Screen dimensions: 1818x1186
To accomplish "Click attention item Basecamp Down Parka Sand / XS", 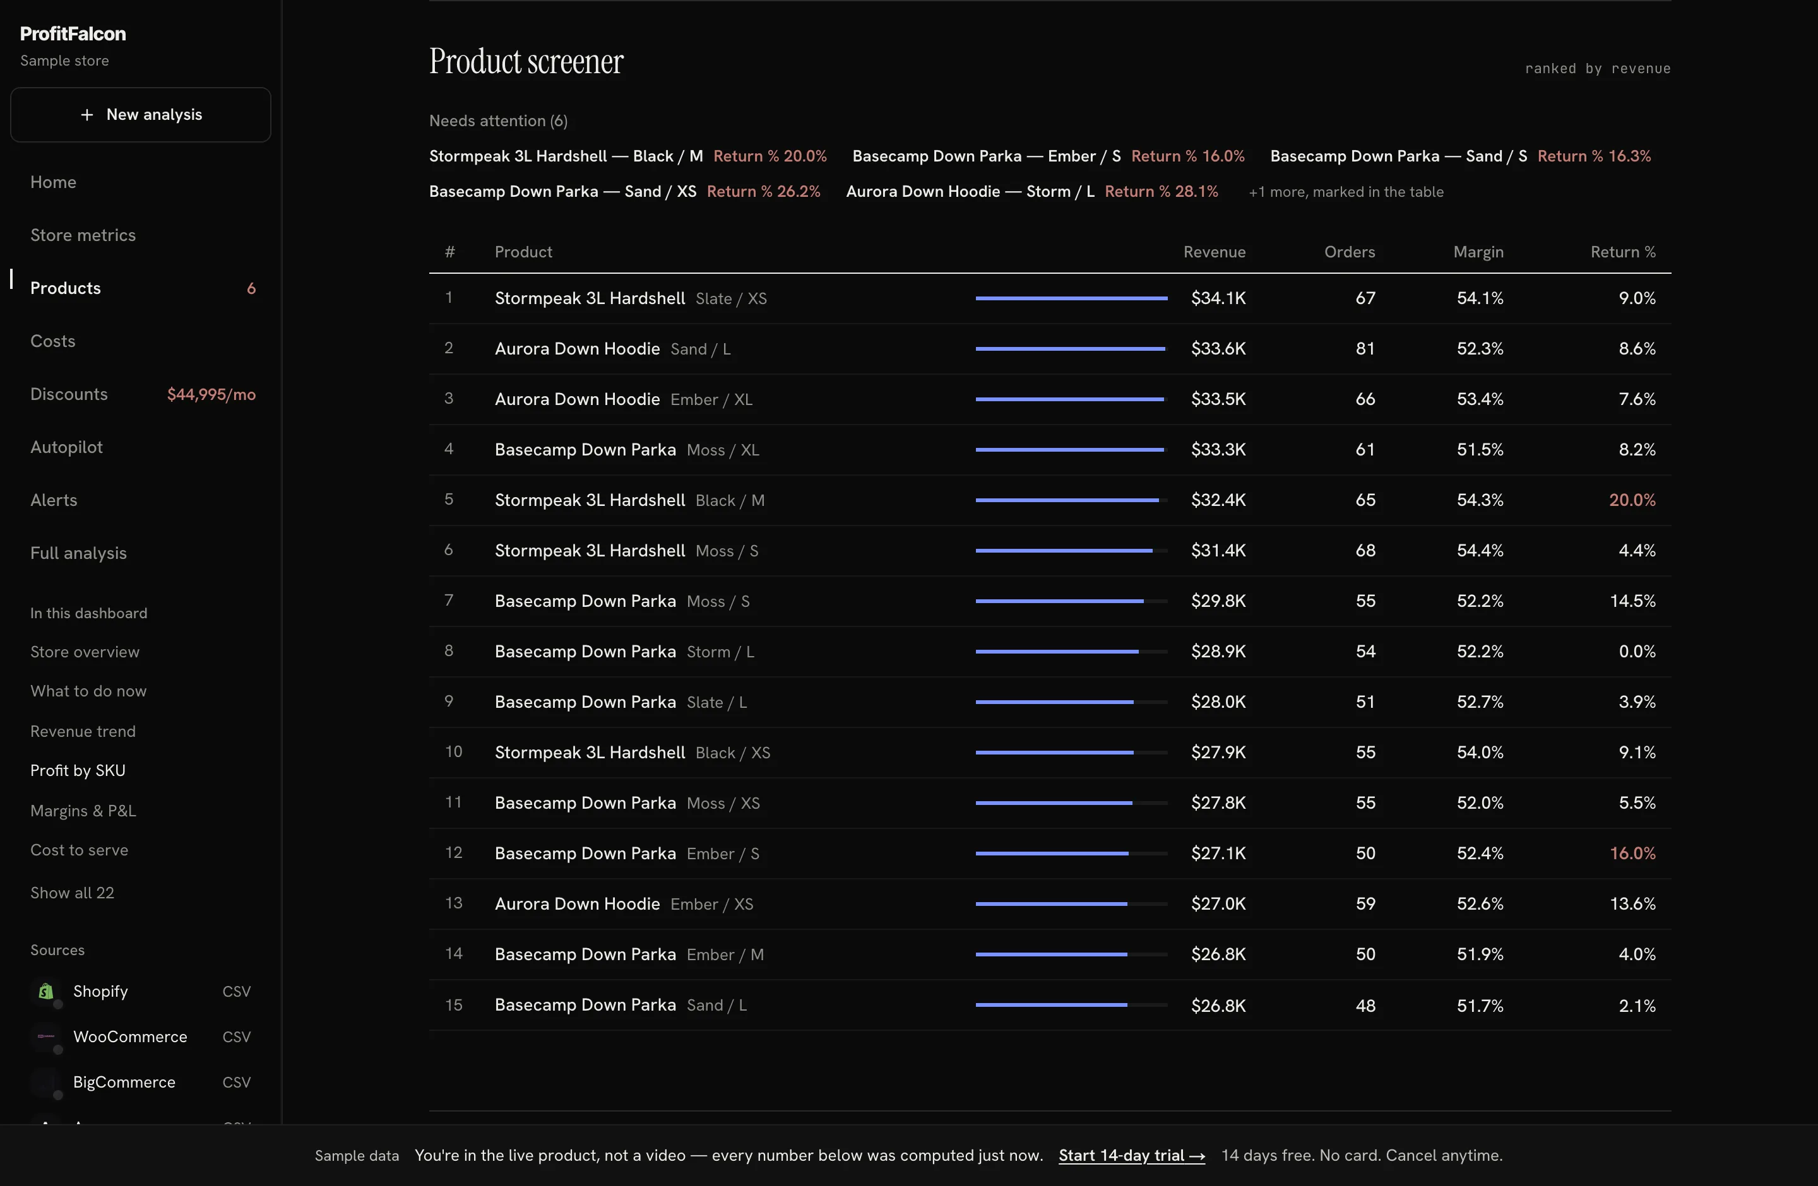I will click(x=625, y=192).
